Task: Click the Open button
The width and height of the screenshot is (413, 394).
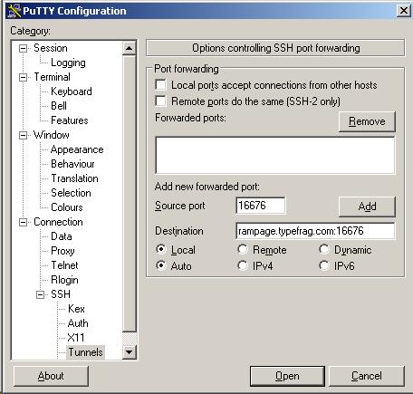Action: [287, 376]
